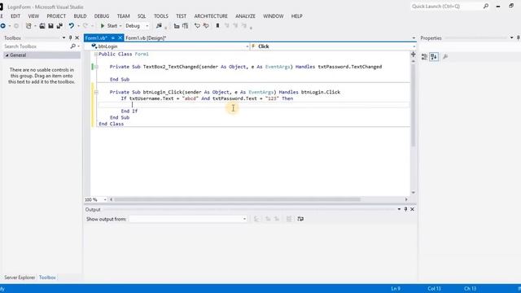The height and width of the screenshot is (293, 521).
Task: Click the Open File toolbar icon
Action: click(x=42, y=25)
